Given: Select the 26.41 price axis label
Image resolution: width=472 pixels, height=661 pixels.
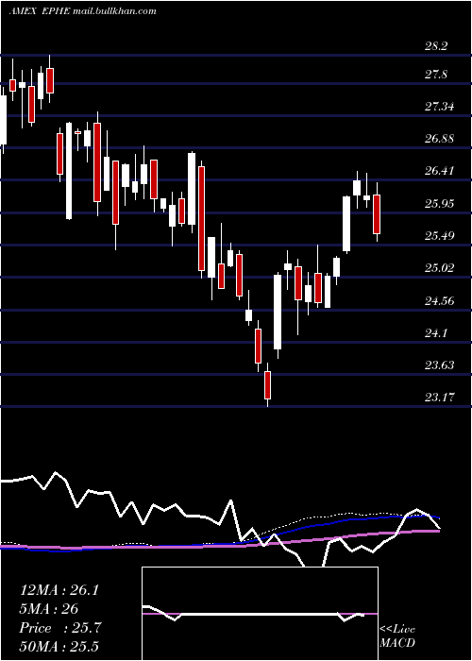Looking at the screenshot, I should (x=439, y=171).
